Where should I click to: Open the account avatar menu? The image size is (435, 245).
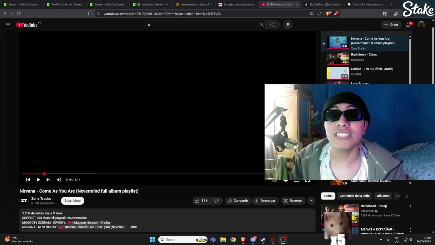click(421, 24)
